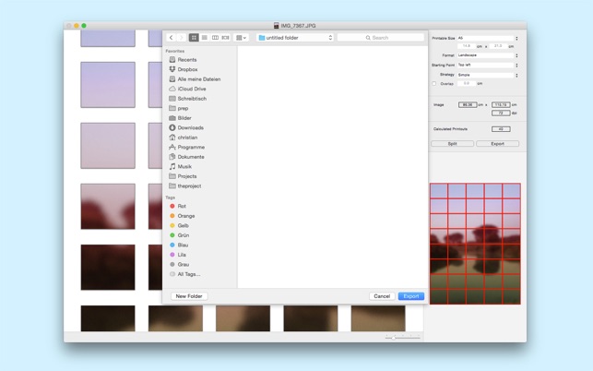
Task: Open the Musik folder in sidebar
Action: click(184, 166)
